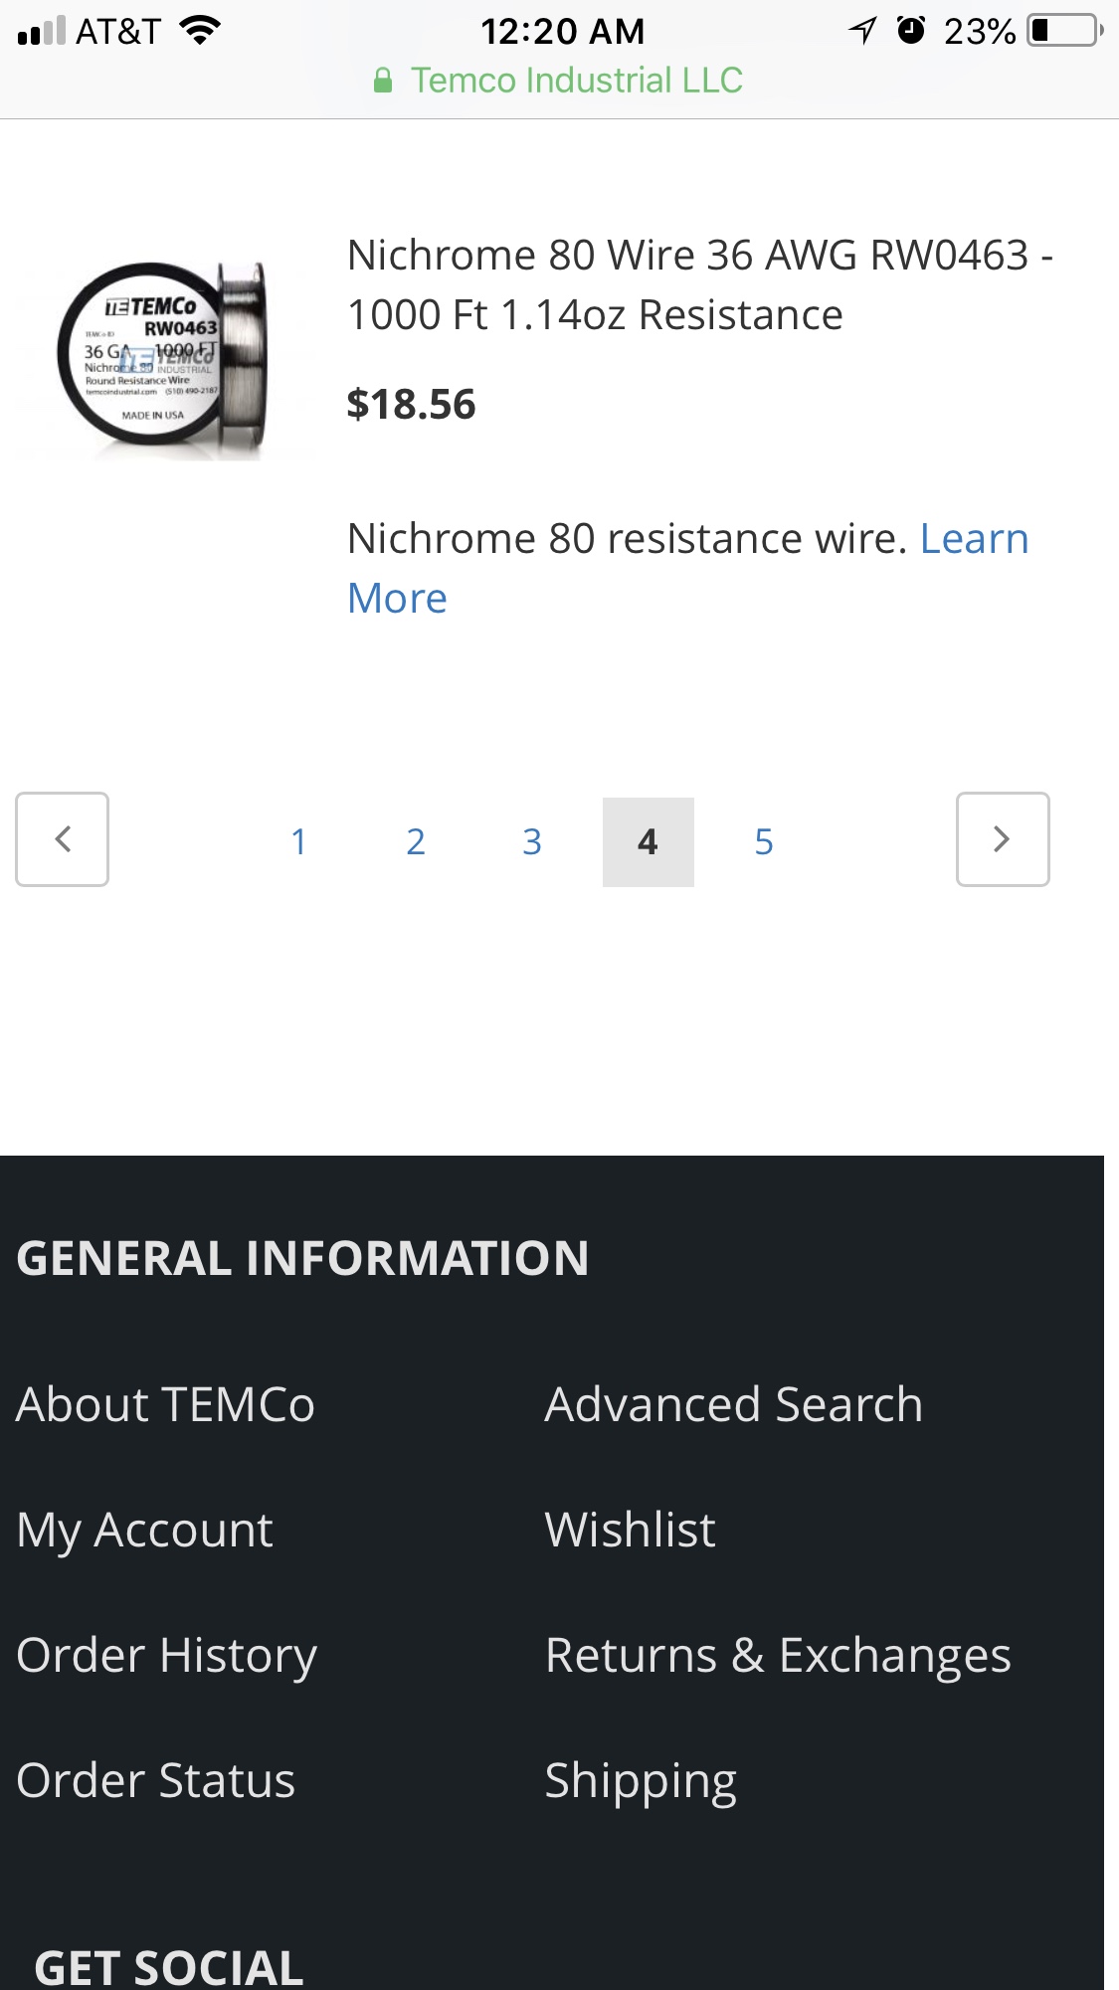This screenshot has width=1119, height=1990.
Task: Jump to results page 3
Action: 532,842
